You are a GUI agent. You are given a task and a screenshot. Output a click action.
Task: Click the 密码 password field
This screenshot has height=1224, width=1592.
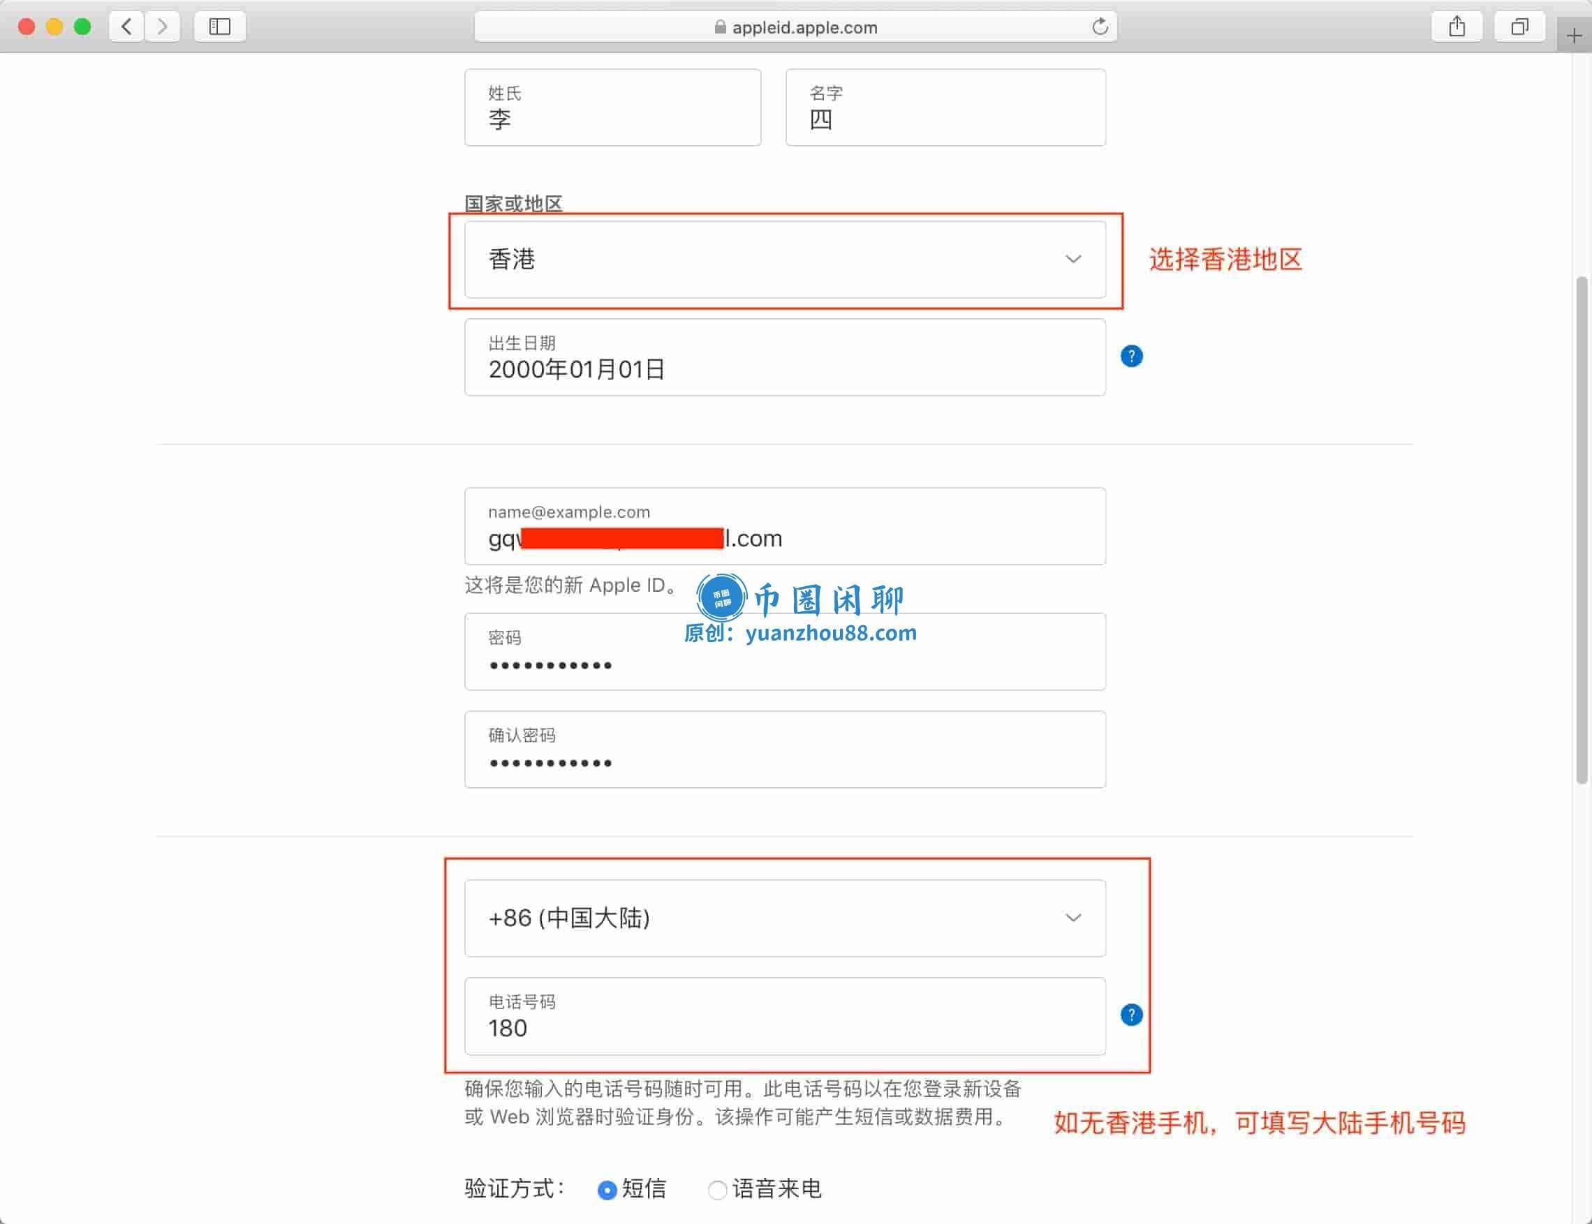[x=785, y=651]
